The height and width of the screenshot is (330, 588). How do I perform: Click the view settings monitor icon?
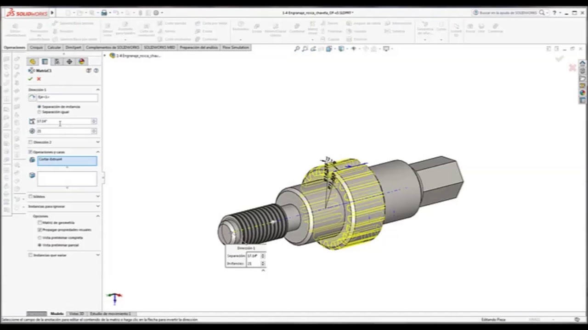[386, 49]
